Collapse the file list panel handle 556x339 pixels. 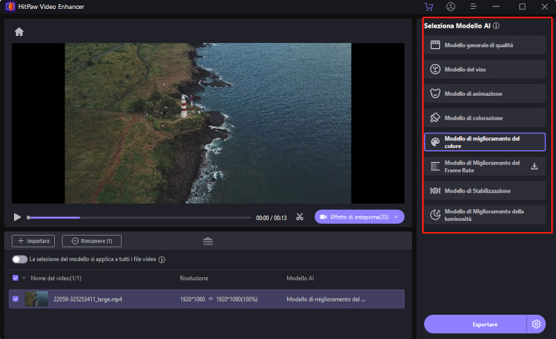208,241
